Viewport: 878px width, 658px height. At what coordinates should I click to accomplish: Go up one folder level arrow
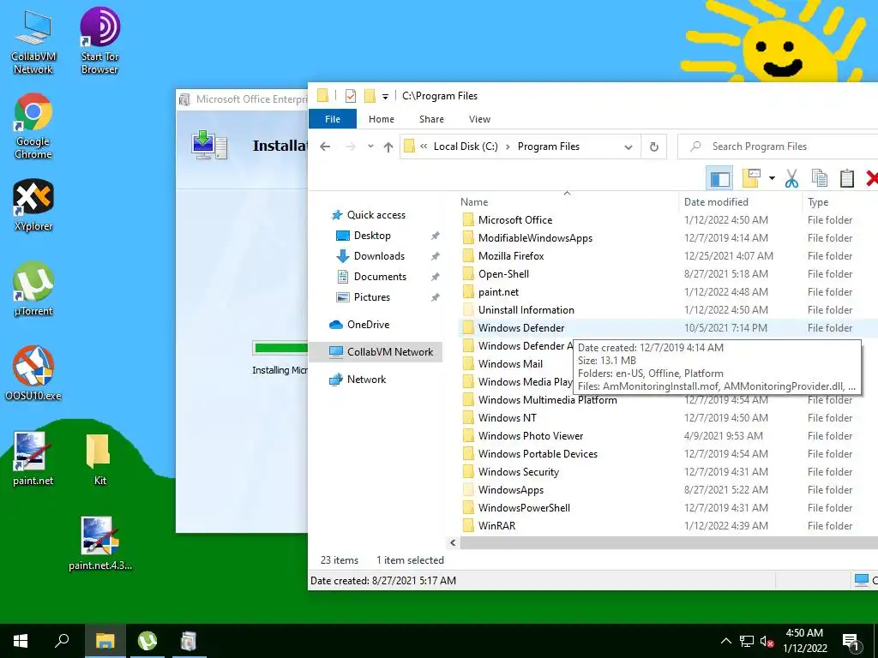[388, 147]
